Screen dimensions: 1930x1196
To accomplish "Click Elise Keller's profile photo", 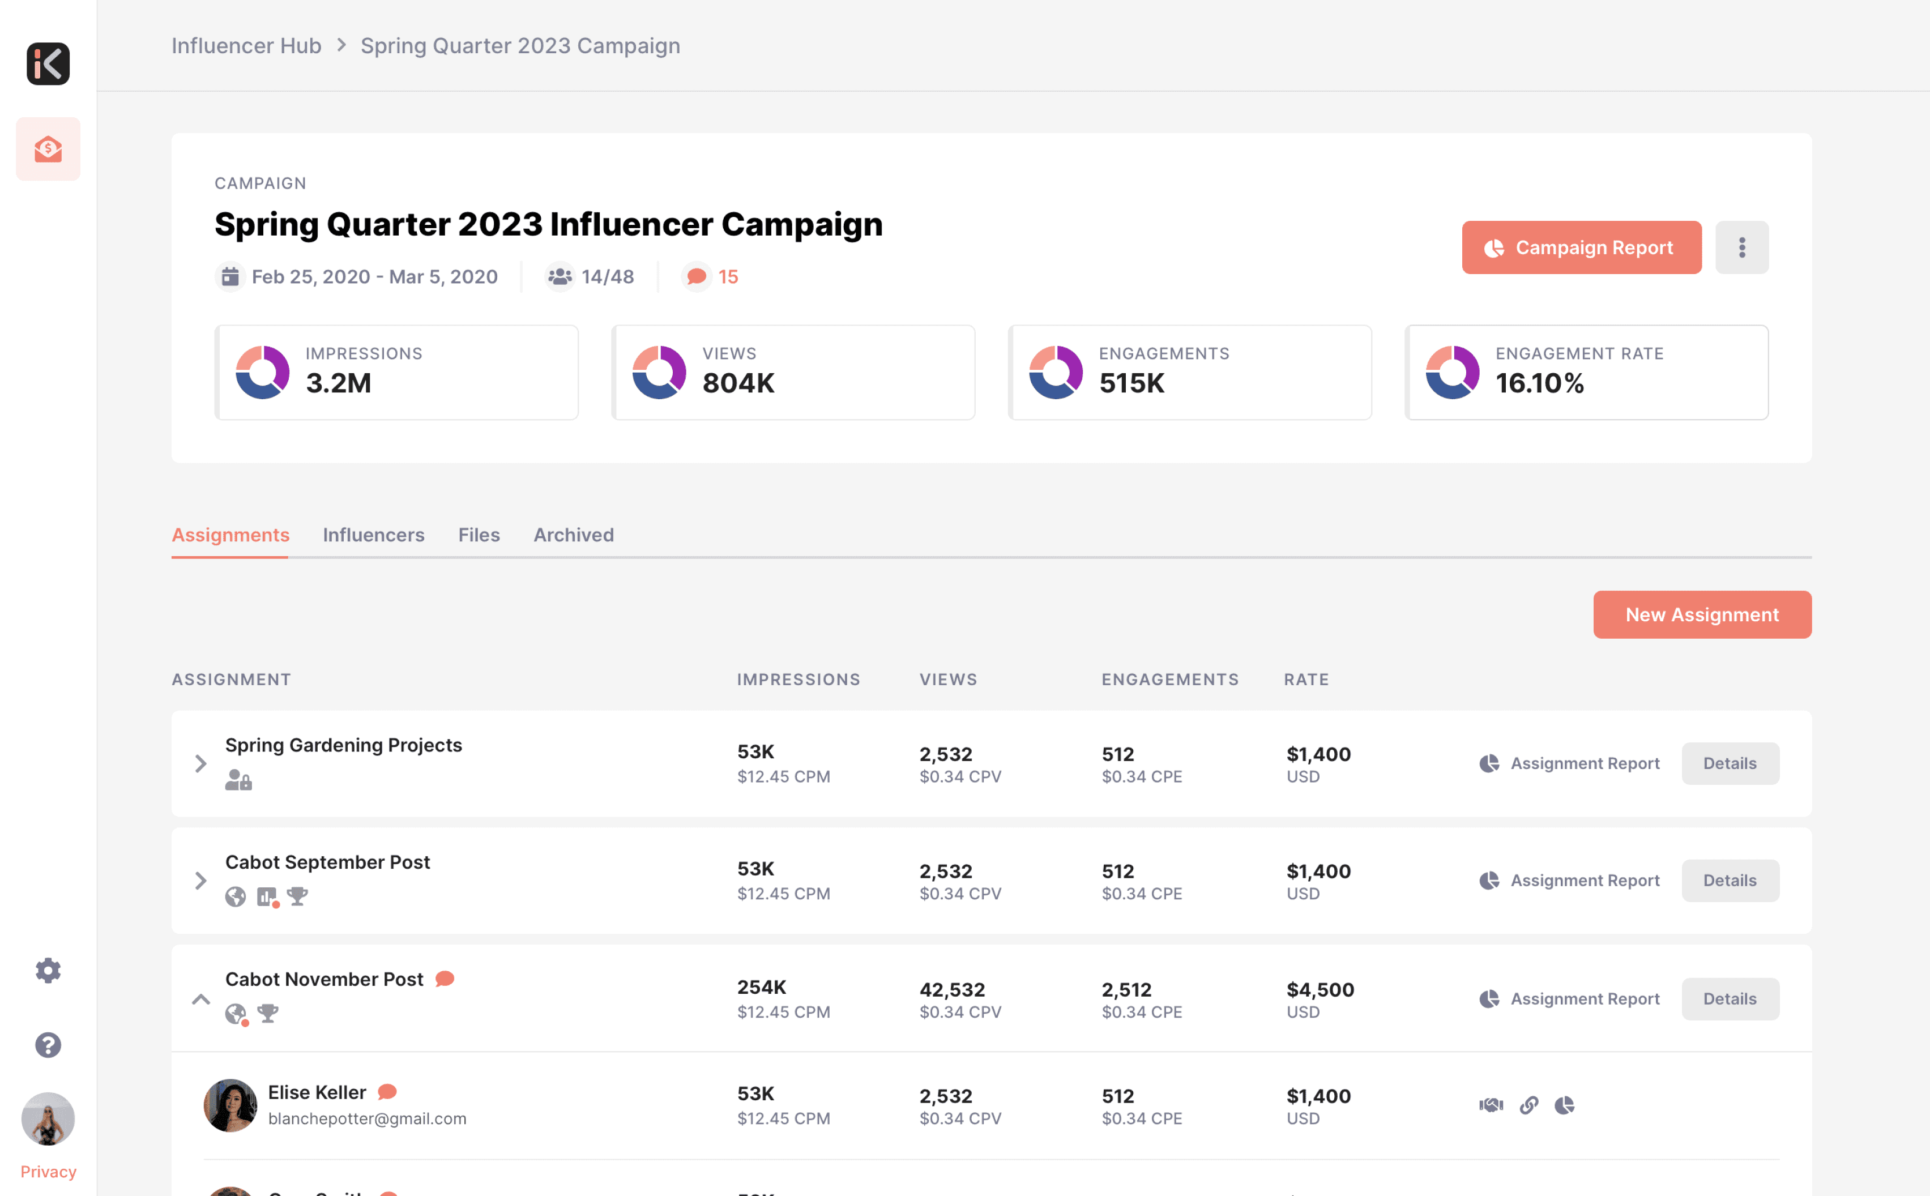I will (x=230, y=1105).
